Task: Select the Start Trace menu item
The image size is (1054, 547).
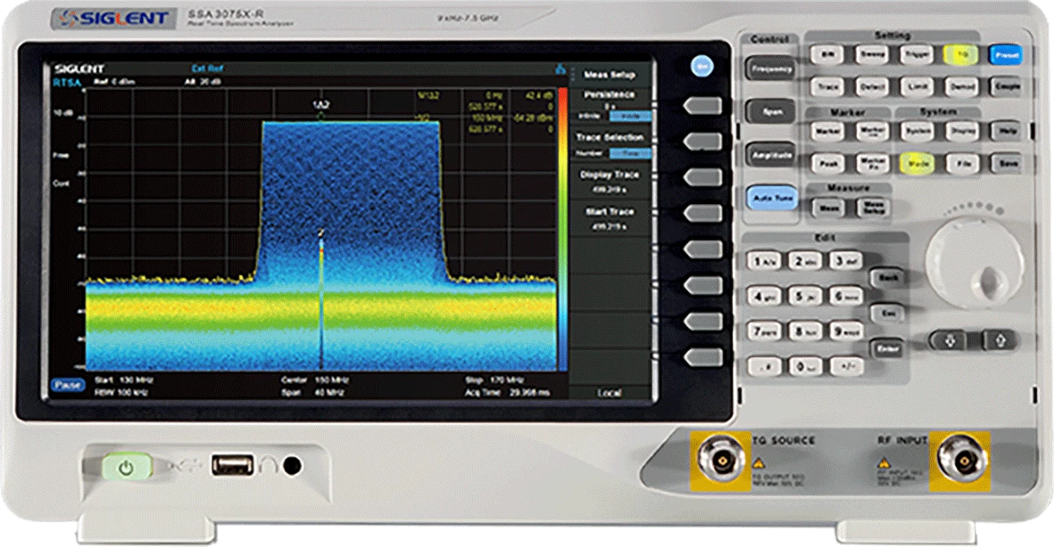Action: click(x=610, y=218)
